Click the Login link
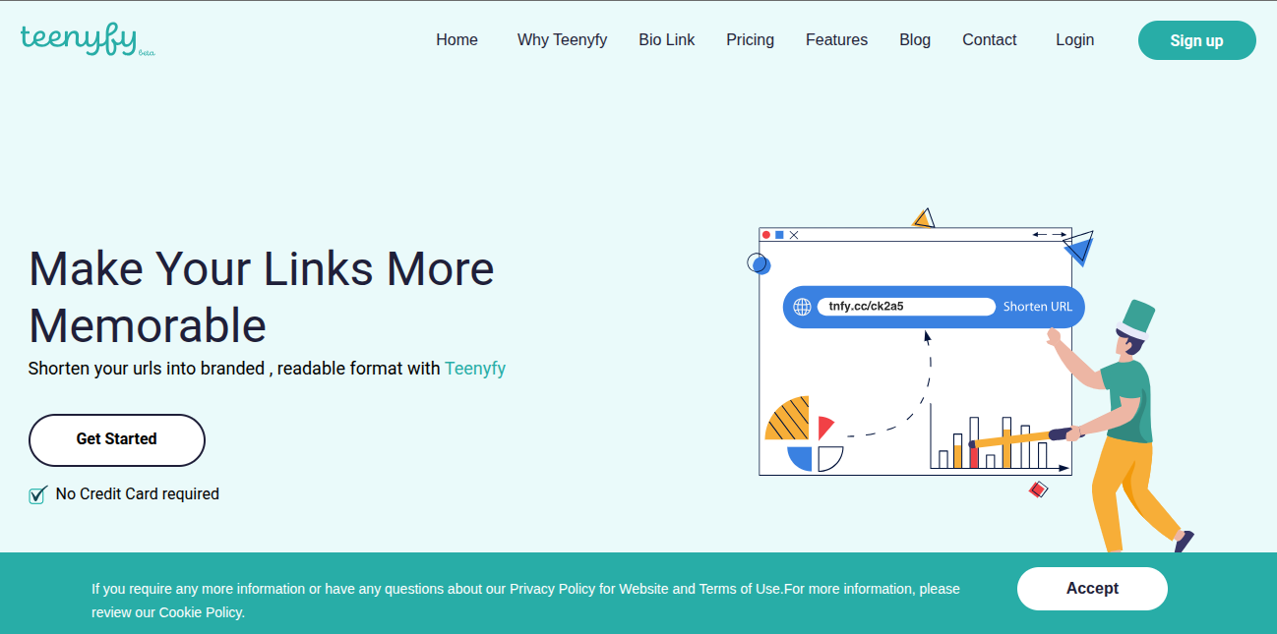Screen dimensions: 1277x634 [1074, 40]
